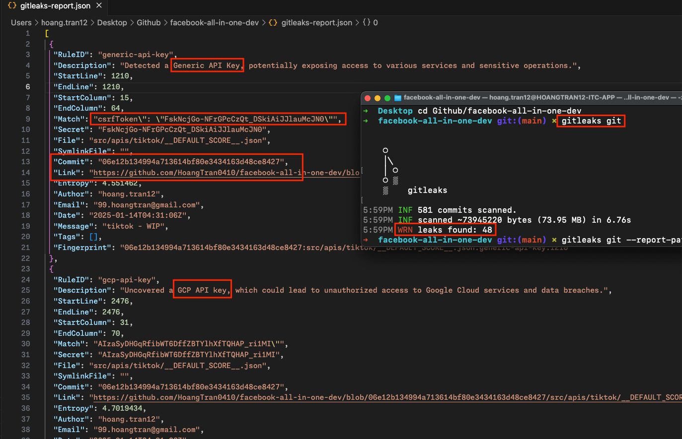
Task: Click the Date value 2025-01-14T04:31:06Z
Action: click(138, 215)
